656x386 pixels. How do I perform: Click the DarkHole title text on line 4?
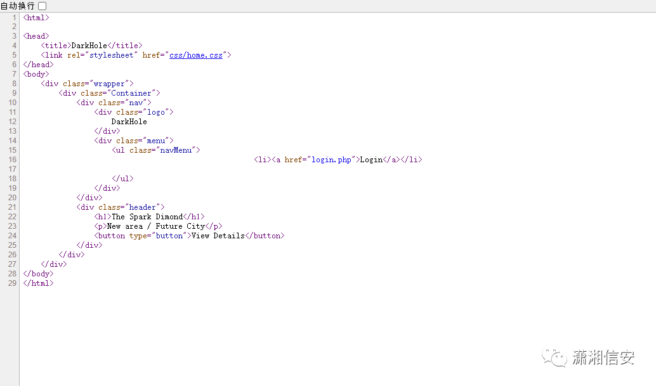pos(89,46)
